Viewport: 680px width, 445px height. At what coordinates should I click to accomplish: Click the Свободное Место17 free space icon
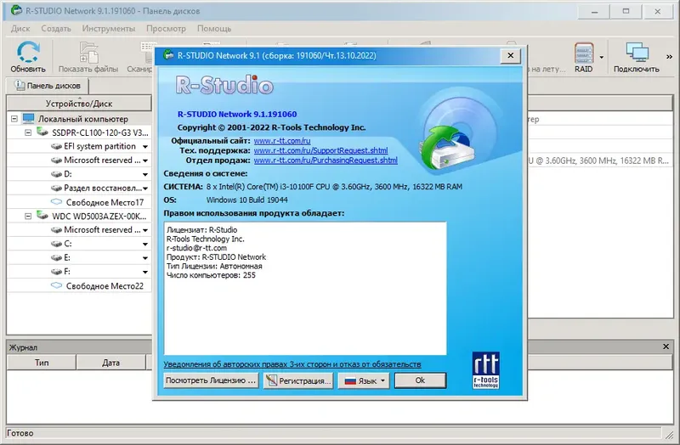click(x=56, y=202)
